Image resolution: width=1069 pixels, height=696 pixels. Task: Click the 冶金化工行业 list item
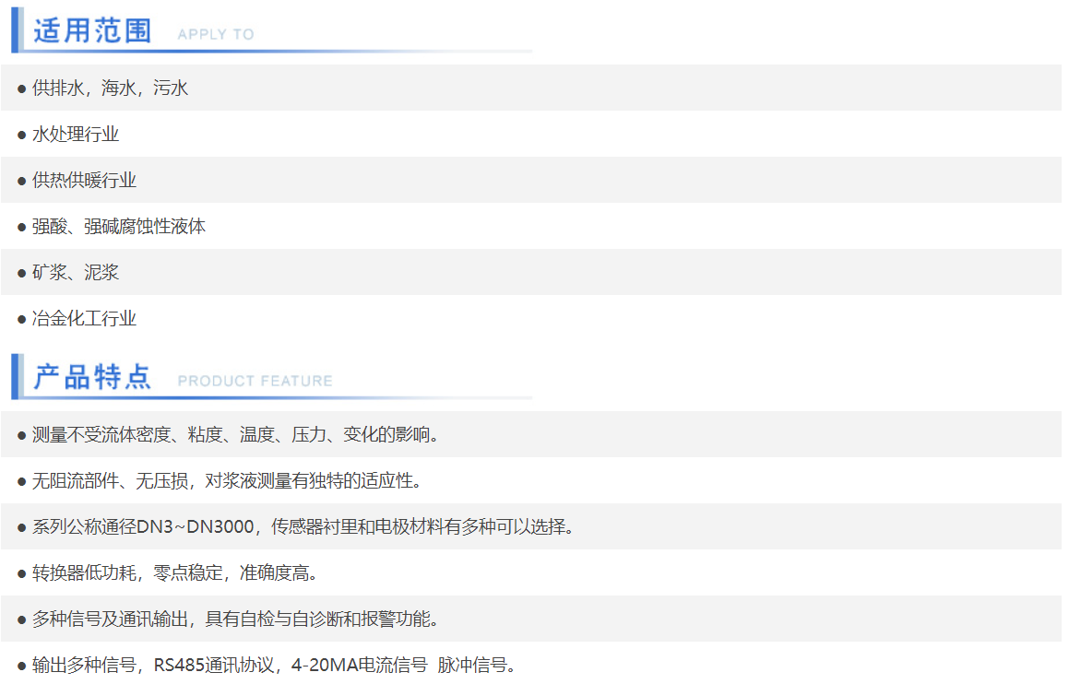coord(84,319)
